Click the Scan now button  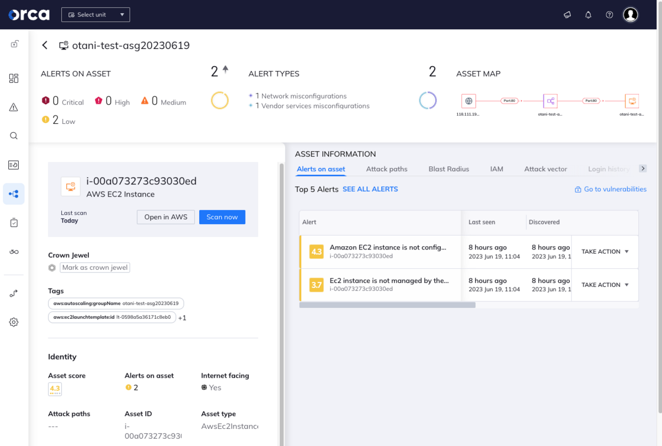click(222, 217)
